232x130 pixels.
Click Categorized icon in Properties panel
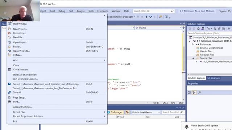(x=190, y=92)
